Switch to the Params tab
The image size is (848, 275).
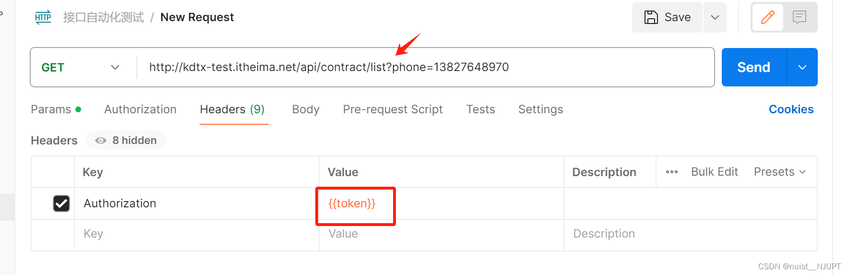51,109
